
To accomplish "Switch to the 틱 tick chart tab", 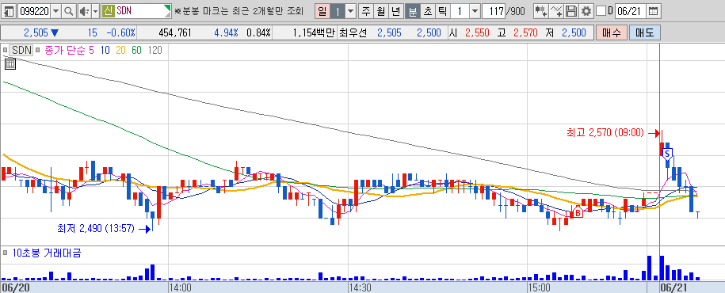I will pos(441,11).
